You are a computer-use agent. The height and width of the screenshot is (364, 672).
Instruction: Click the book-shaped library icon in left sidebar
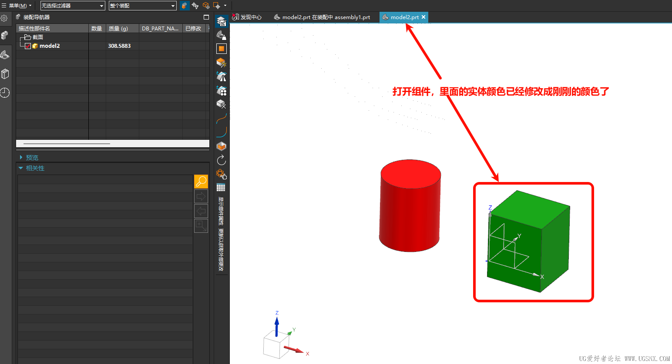click(x=5, y=74)
